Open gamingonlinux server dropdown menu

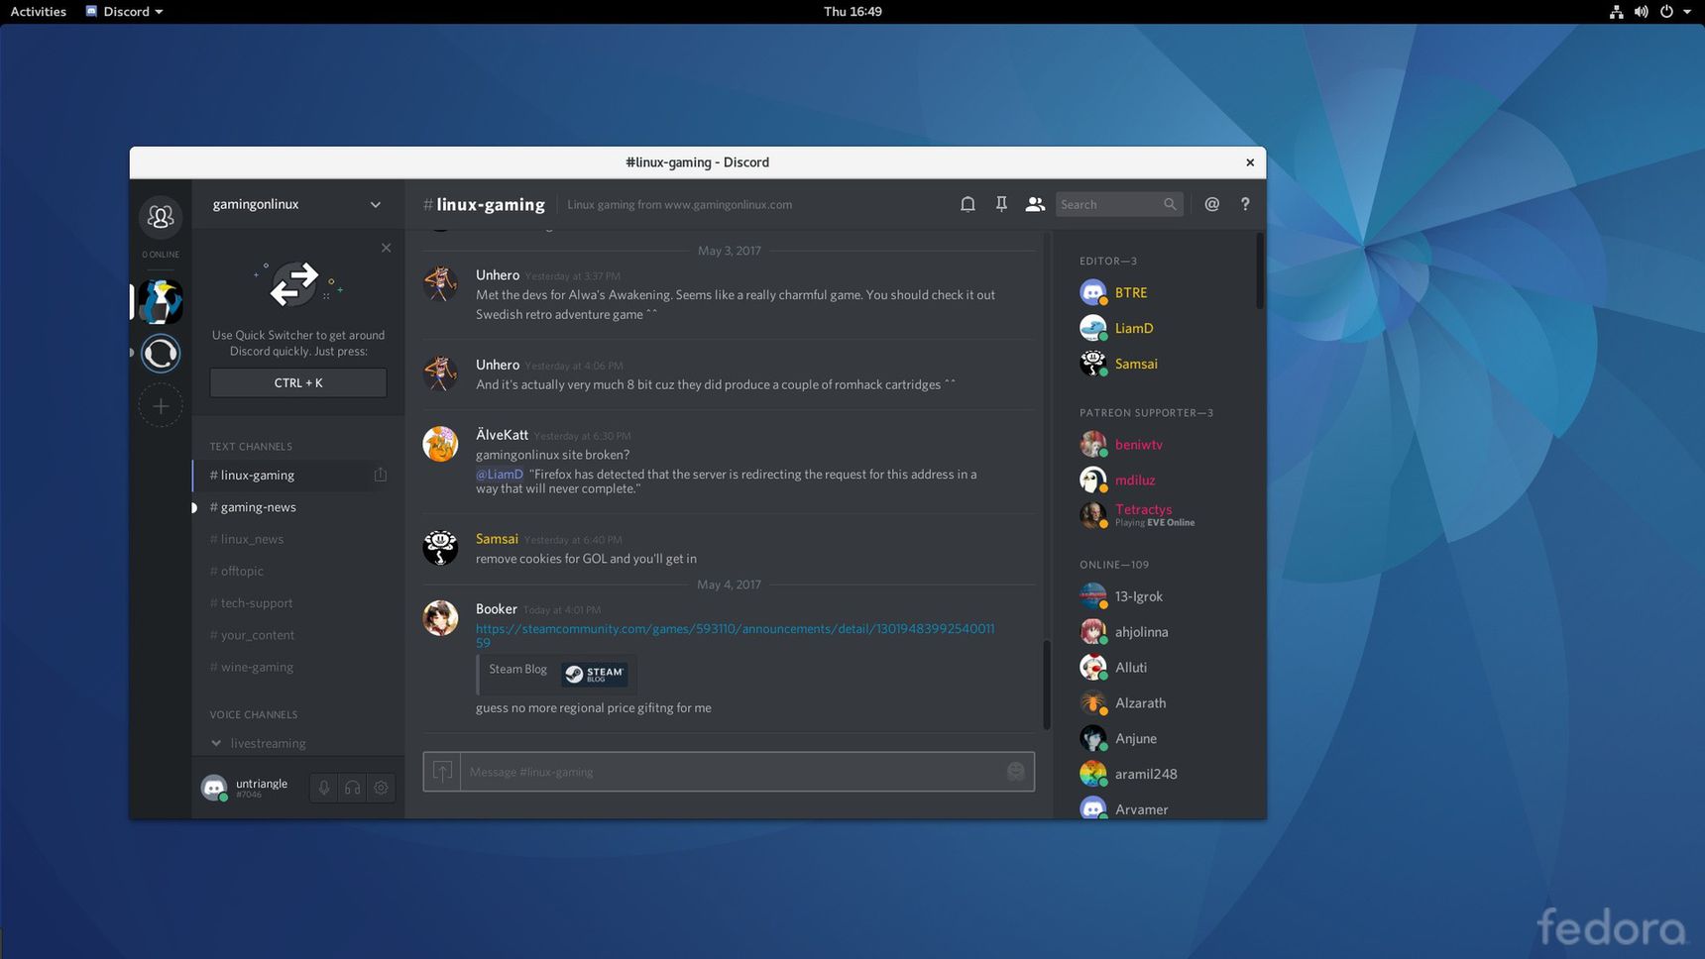pyautogui.click(x=297, y=204)
